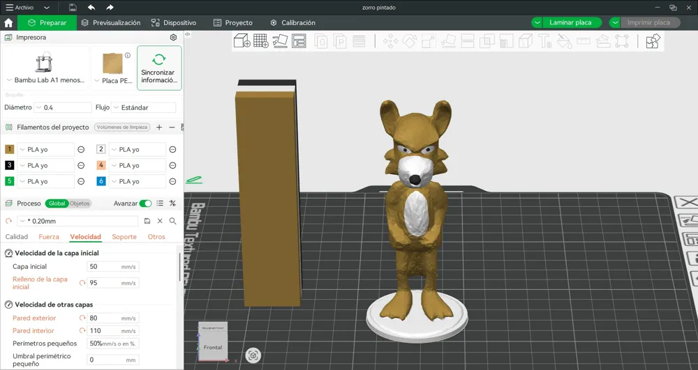Open the color painting bucket tool
Image resolution: width=698 pixels, height=370 pixels.
pyautogui.click(x=564, y=41)
